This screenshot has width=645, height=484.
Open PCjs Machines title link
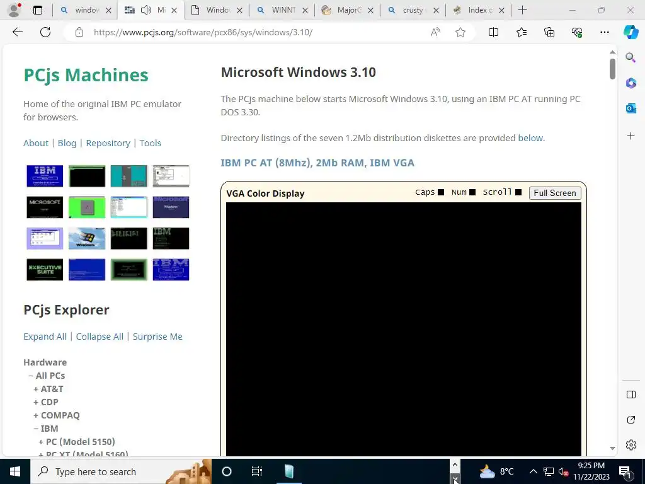86,75
